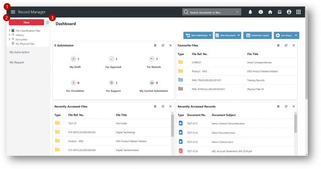
Task: Refresh the Favourite Files widget
Action: (x=286, y=45)
